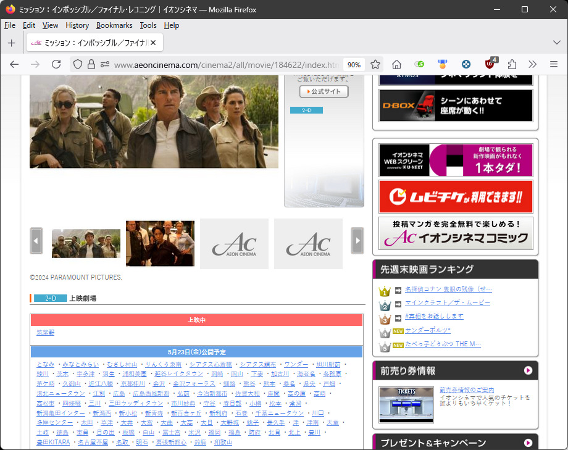Screen dimensions: 568x450
Task: Bookmark this page with the star icon
Action: (375, 64)
